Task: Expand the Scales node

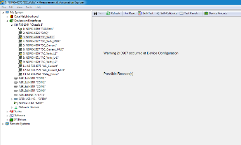Action: [x=7, y=112]
